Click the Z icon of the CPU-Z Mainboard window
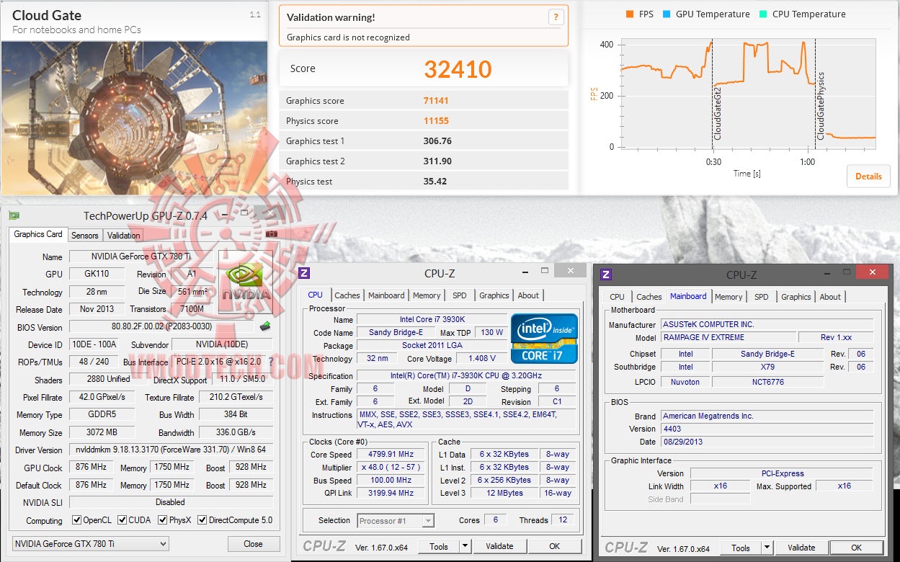The image size is (900, 562). (x=606, y=275)
